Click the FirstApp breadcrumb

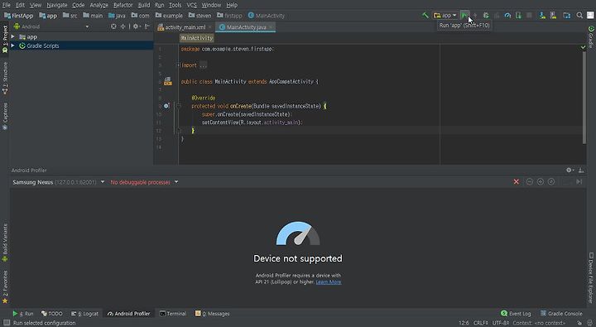(18, 16)
